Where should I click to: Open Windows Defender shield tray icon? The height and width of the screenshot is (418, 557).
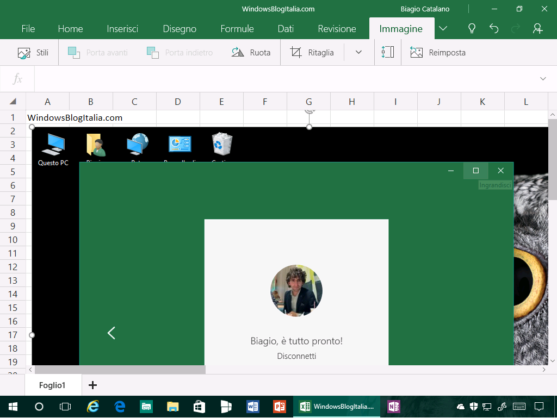(x=474, y=407)
